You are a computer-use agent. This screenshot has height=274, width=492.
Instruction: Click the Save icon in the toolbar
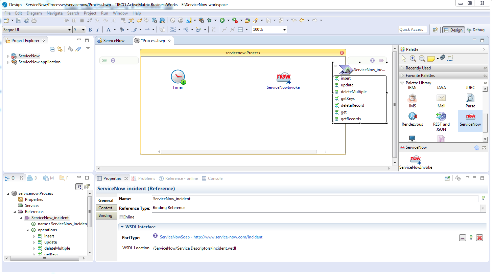19,20
